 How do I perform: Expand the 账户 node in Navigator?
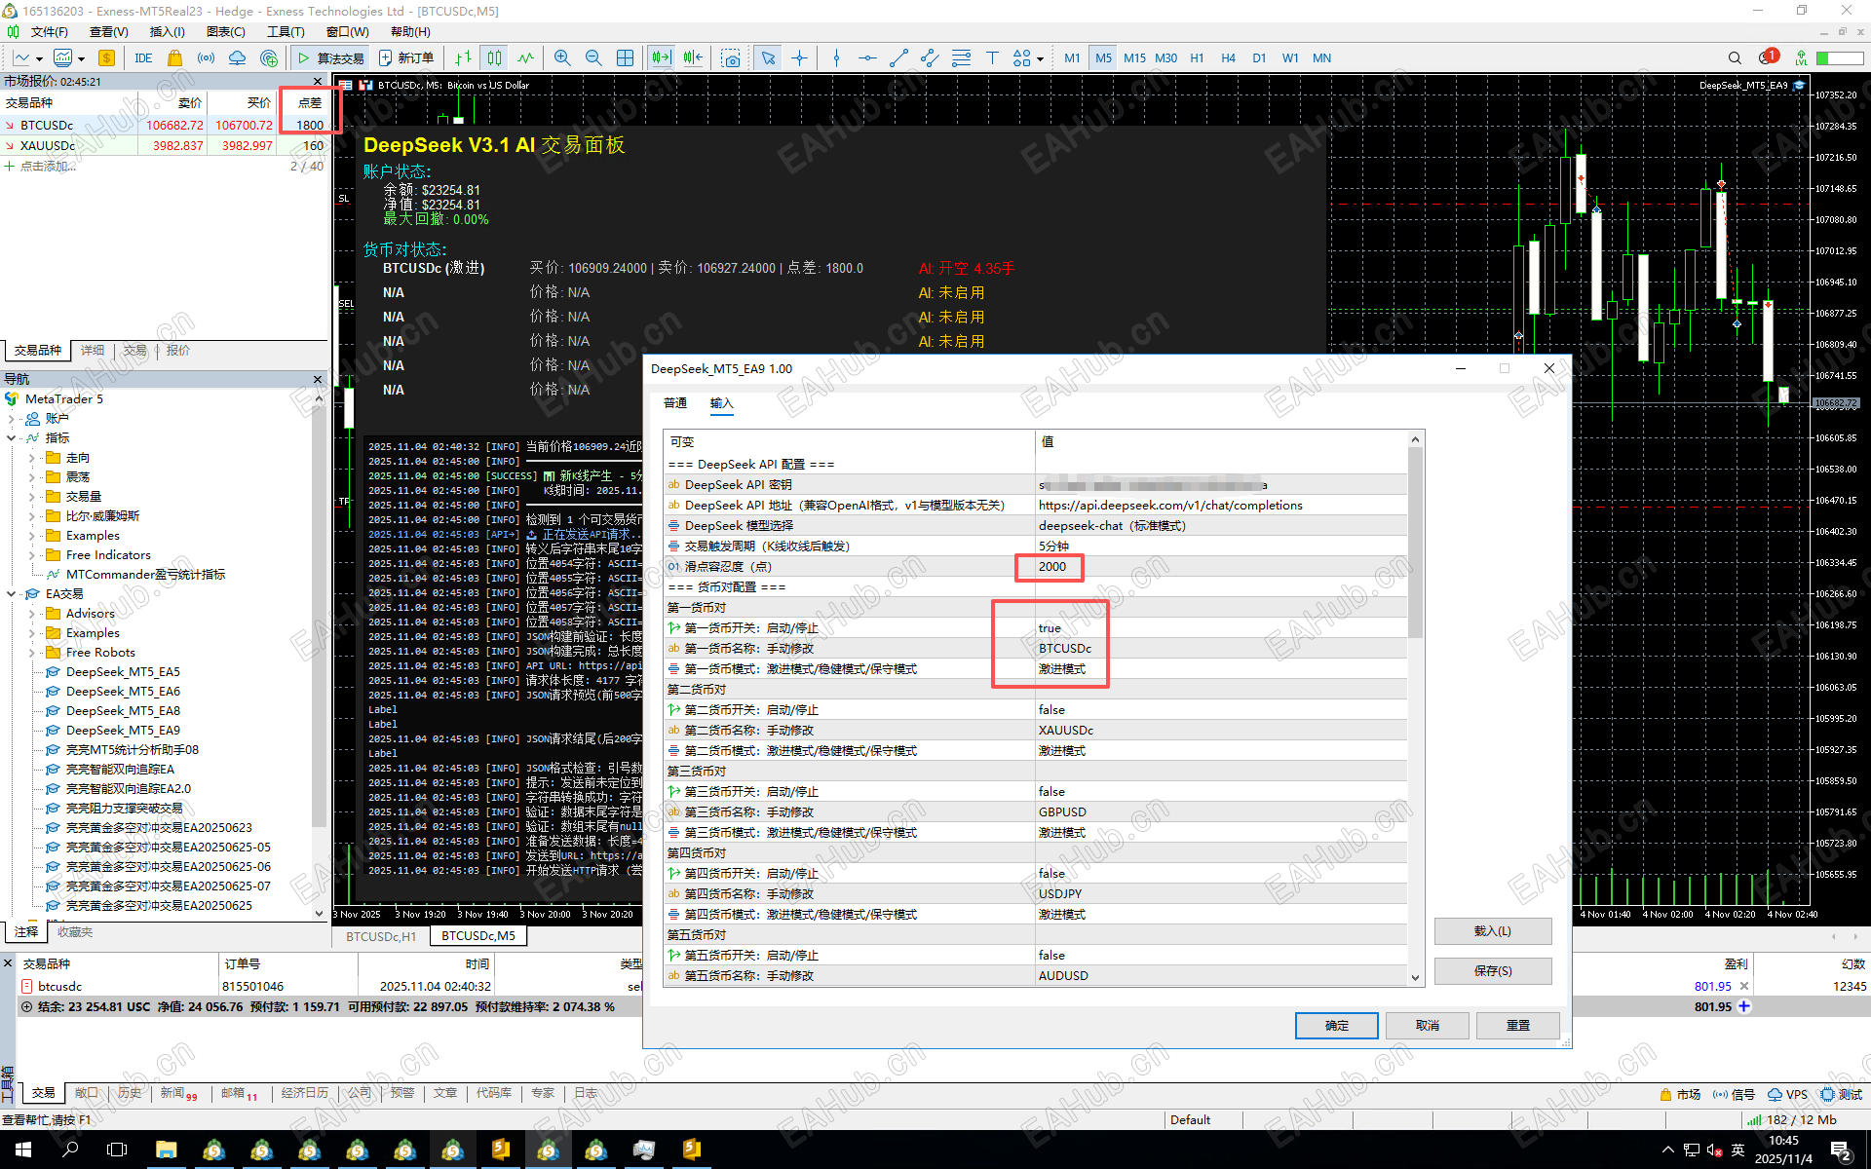point(12,419)
